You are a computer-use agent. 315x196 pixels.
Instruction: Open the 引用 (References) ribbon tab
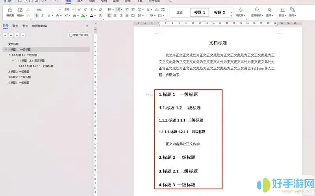(104, 1)
